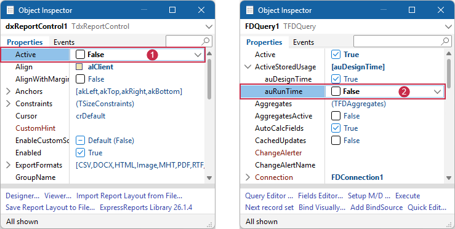Click the alClient Align color swatch
455x229 pixels.
79,67
